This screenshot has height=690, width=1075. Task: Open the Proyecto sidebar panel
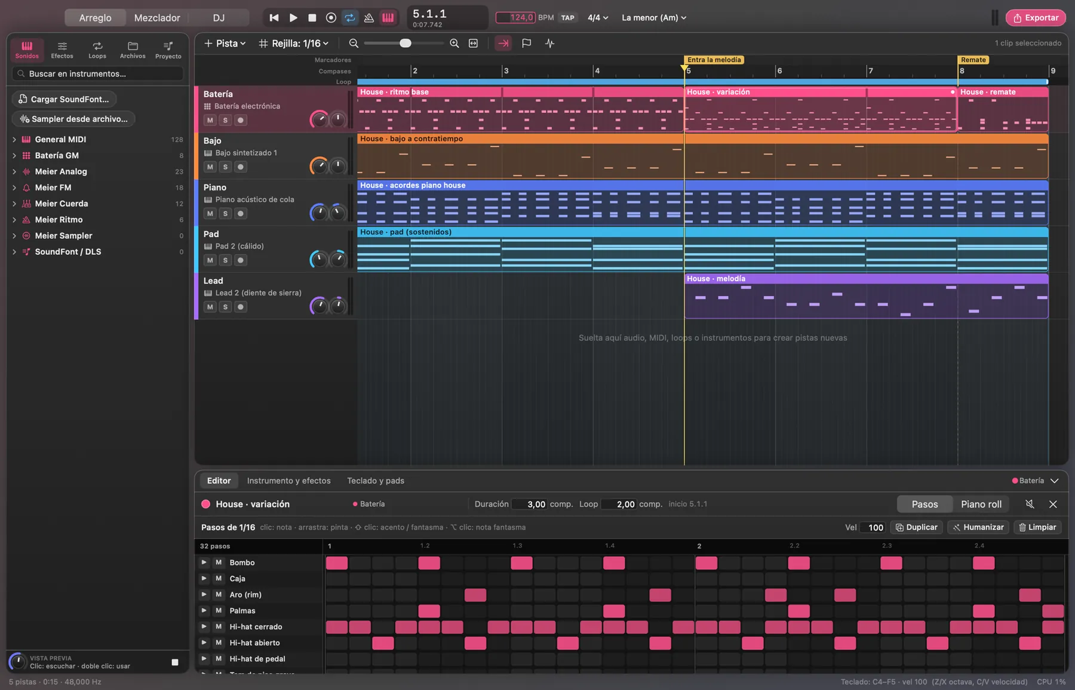[168, 50]
